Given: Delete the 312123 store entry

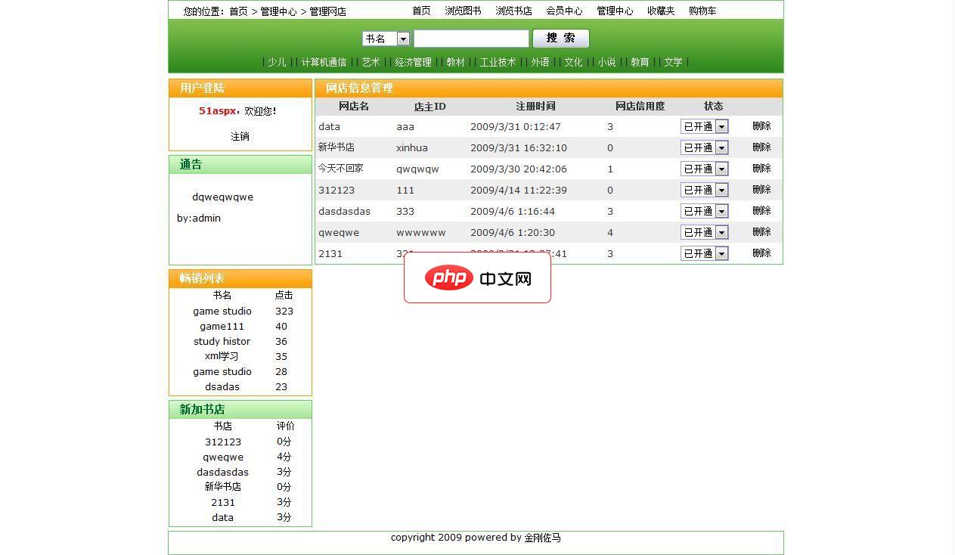Looking at the screenshot, I should click(x=761, y=190).
